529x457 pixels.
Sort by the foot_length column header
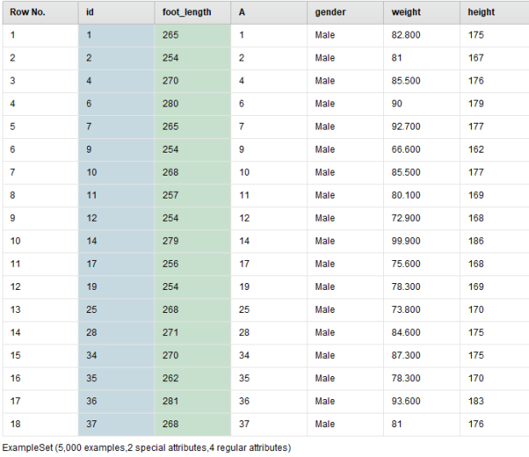coord(193,13)
